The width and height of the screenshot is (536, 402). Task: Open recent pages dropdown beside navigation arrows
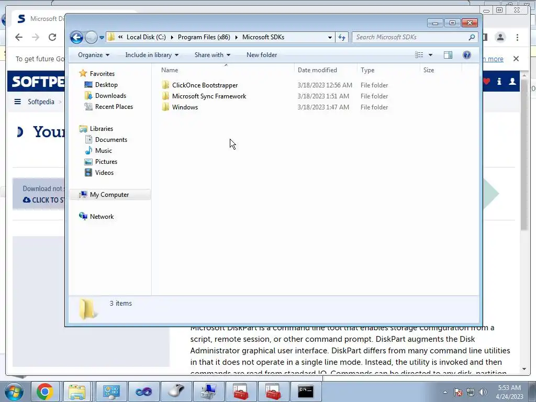click(102, 38)
